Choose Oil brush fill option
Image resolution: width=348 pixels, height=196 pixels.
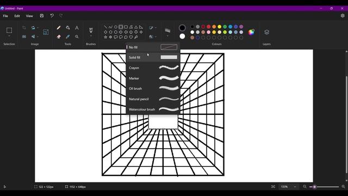(x=153, y=88)
